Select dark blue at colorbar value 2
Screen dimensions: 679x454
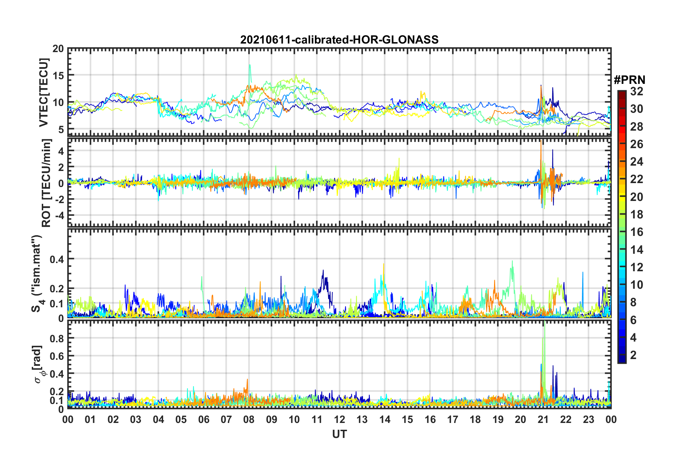click(x=622, y=355)
